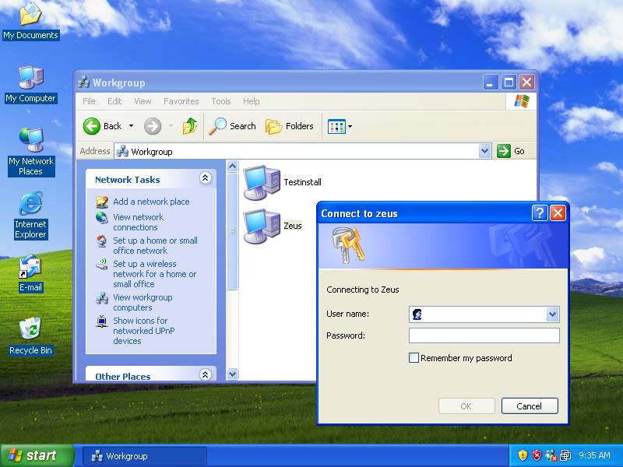Maximize the Workgroup window
The image size is (623, 467).
point(509,83)
